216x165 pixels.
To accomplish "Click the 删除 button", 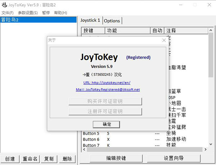I will pyautogui.click(x=67, y=159).
